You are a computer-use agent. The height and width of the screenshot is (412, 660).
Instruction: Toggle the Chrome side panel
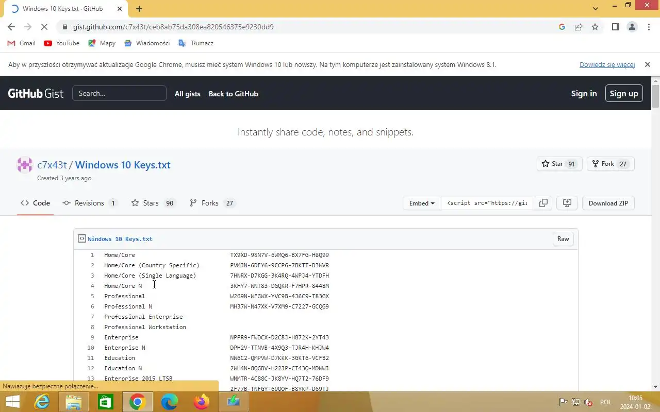point(616,27)
